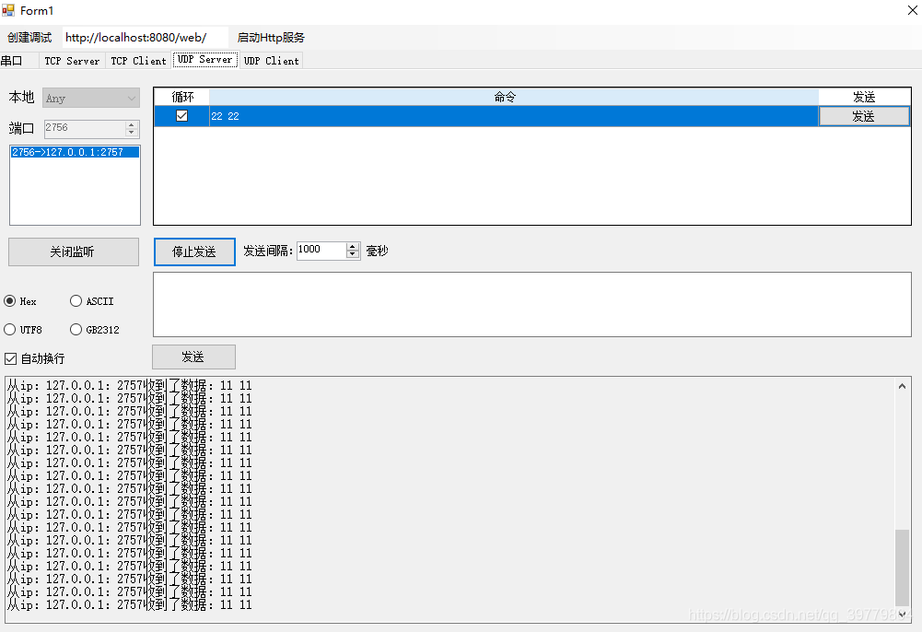Close the Form1 window
The height and width of the screenshot is (632, 922).
[x=912, y=10]
